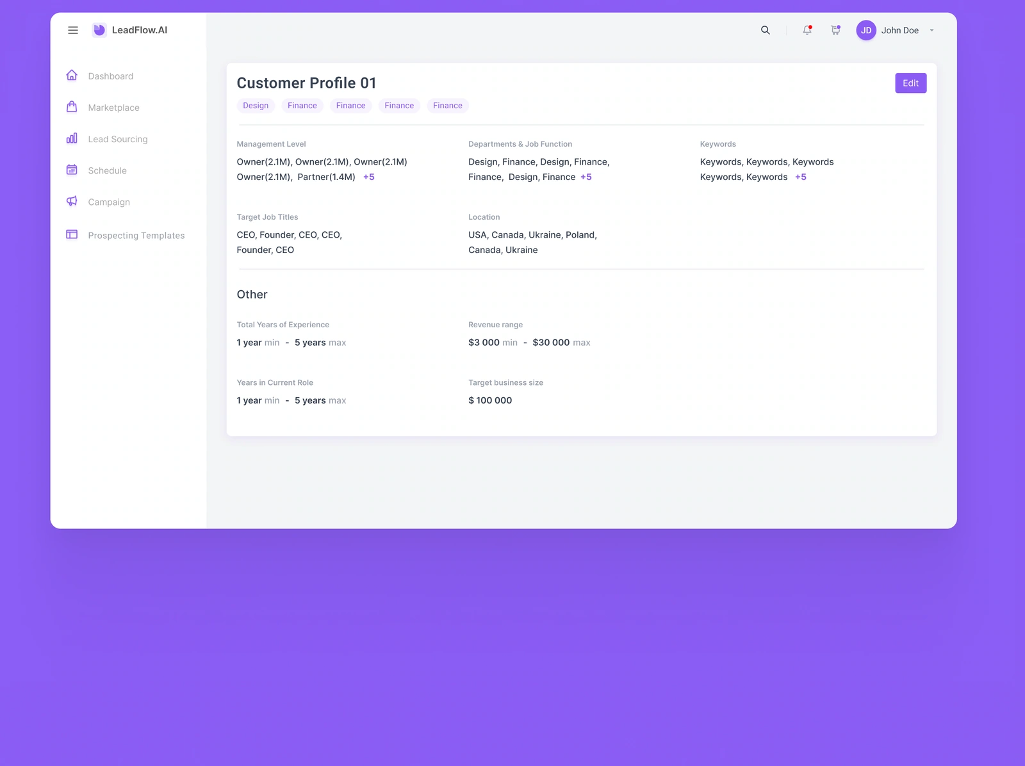This screenshot has height=766, width=1025.
Task: Click the John Doe username
Action: [900, 30]
